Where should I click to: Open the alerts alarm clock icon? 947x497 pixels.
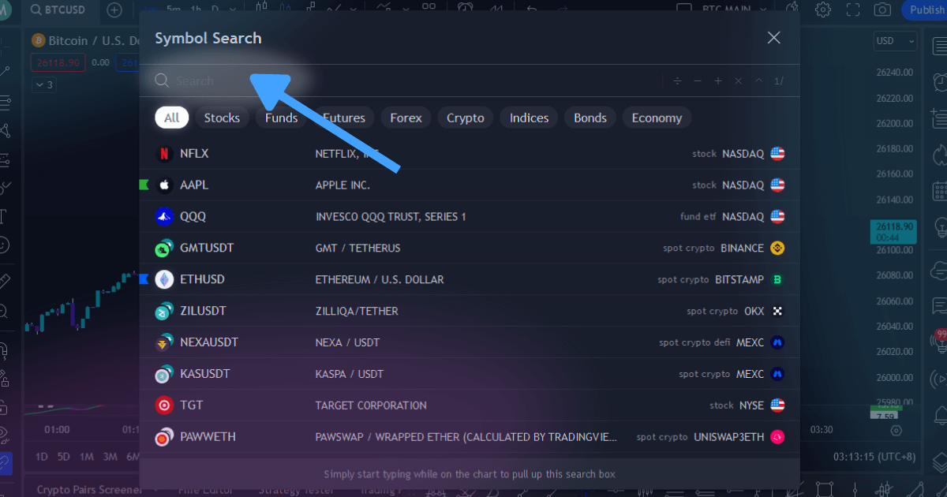939,80
